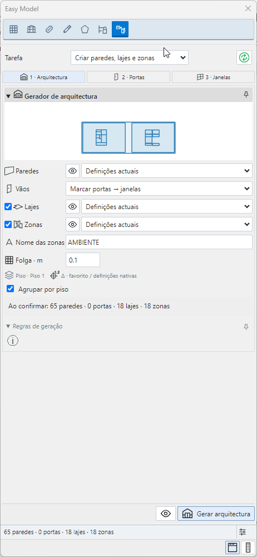Screen dimensions: 257x557
Task: Click the highlighted 3D model toolbar icon
Action: pos(120,30)
